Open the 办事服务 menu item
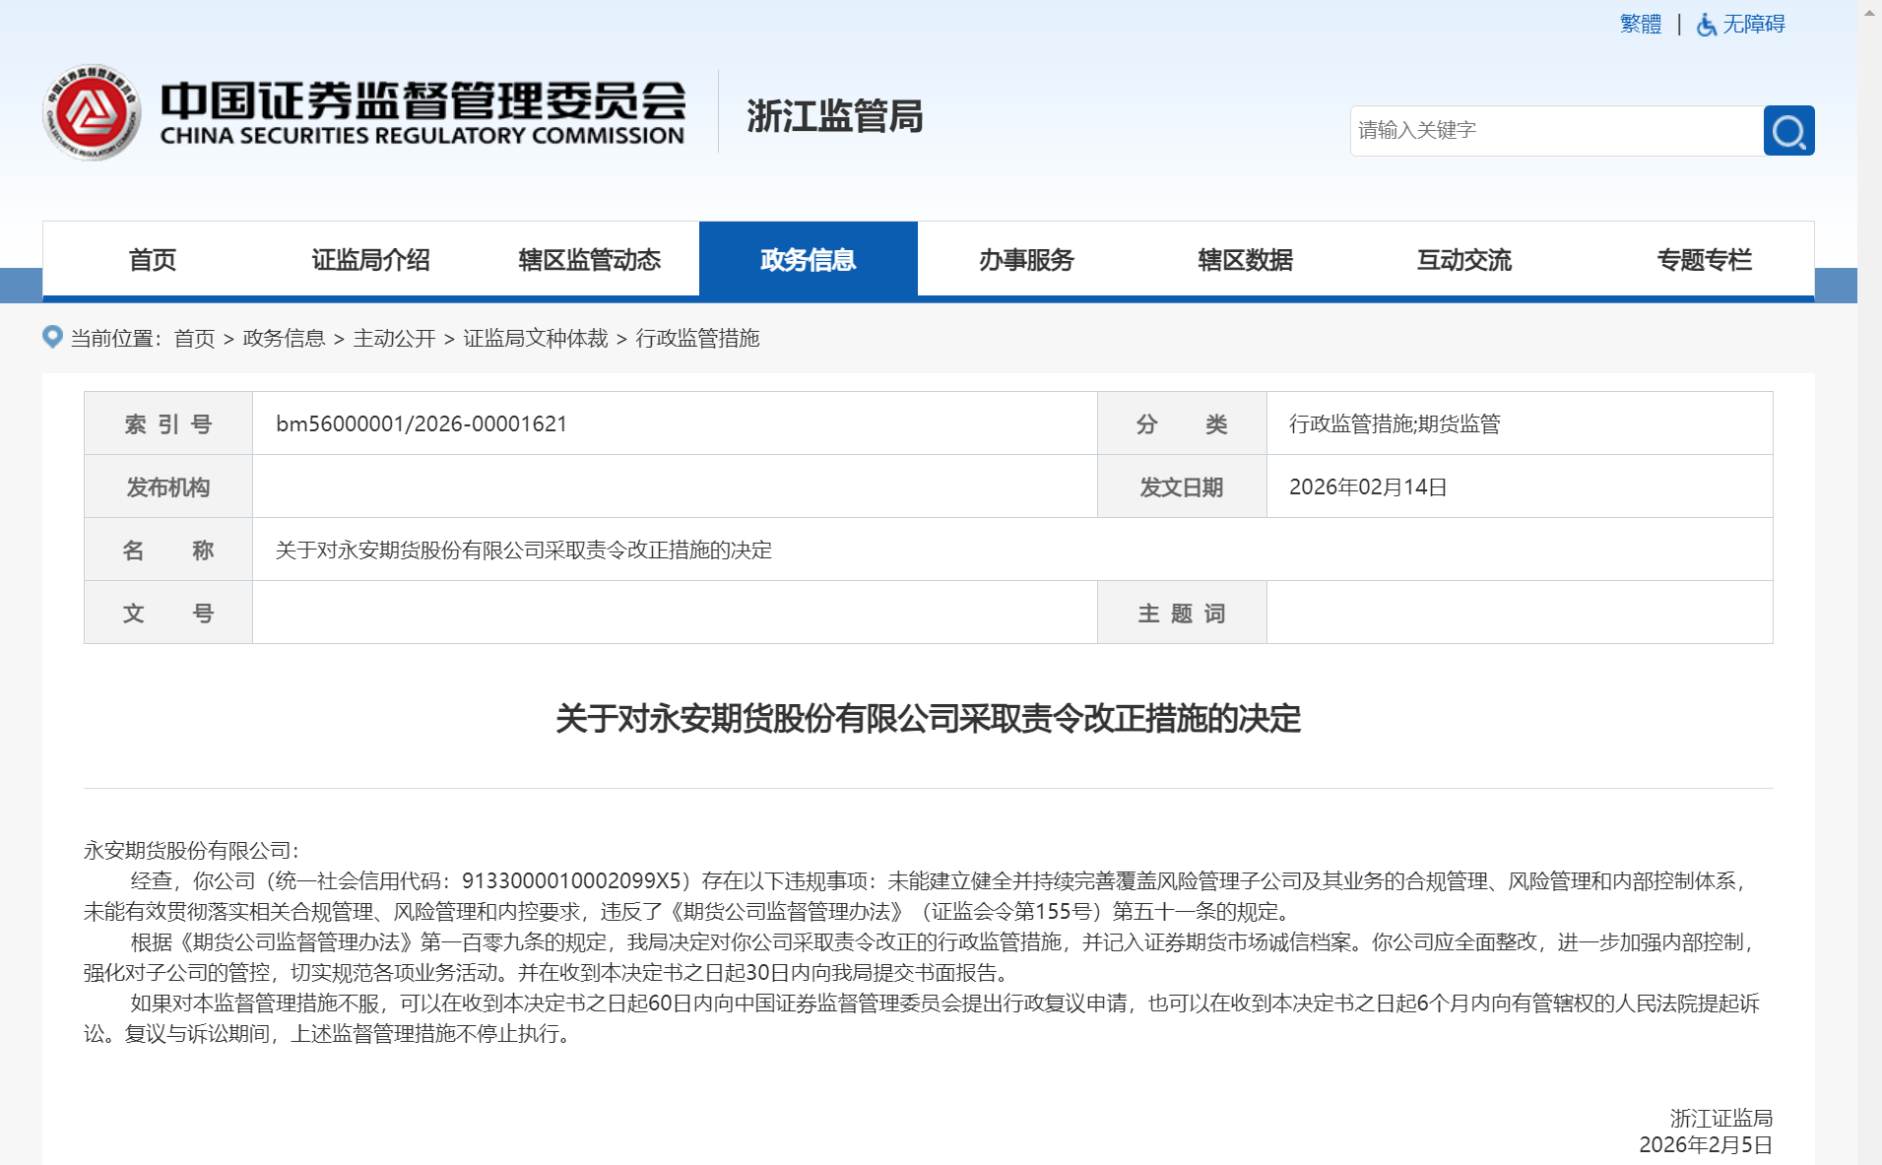This screenshot has width=1882, height=1165. (1026, 260)
